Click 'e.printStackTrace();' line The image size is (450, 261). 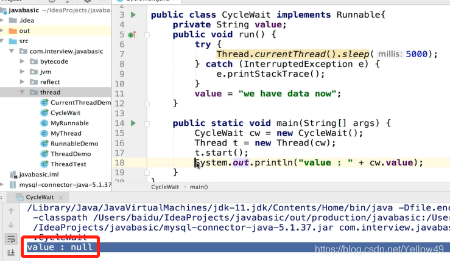(270, 74)
